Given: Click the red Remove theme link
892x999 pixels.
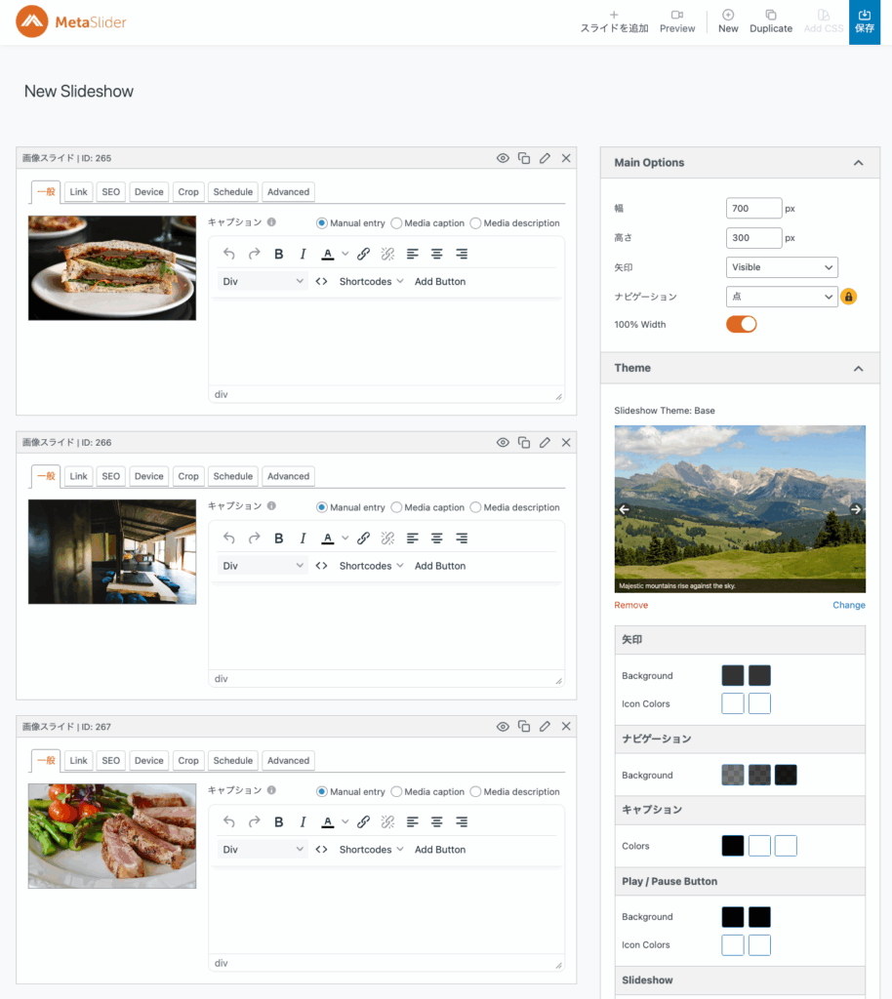Looking at the screenshot, I should pyautogui.click(x=630, y=605).
